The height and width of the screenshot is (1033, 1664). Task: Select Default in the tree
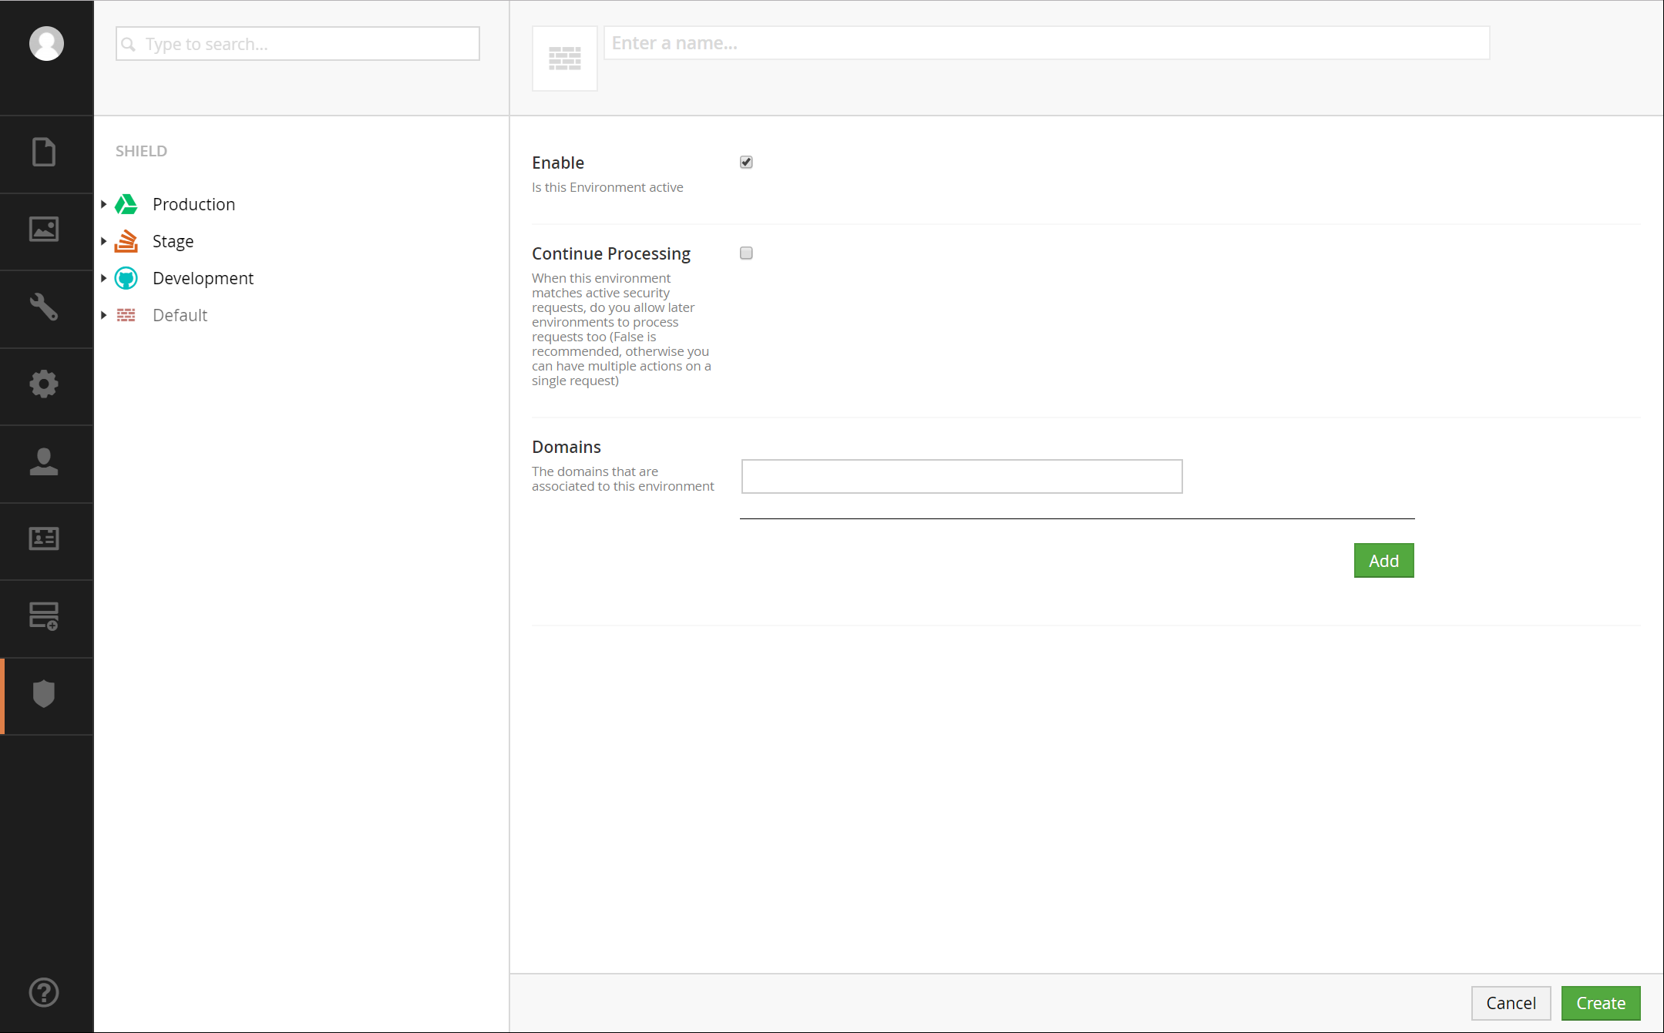click(x=180, y=315)
